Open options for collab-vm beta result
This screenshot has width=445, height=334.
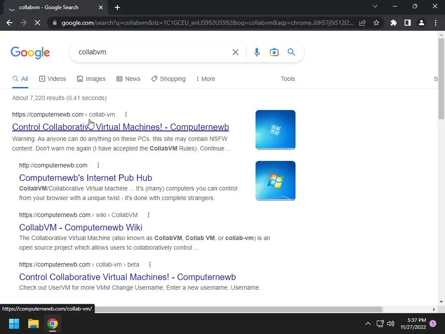tap(150, 264)
